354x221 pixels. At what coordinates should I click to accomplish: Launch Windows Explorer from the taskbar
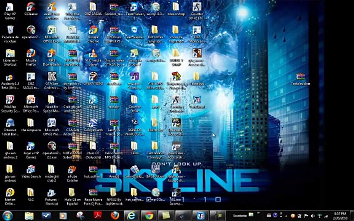coord(29,216)
